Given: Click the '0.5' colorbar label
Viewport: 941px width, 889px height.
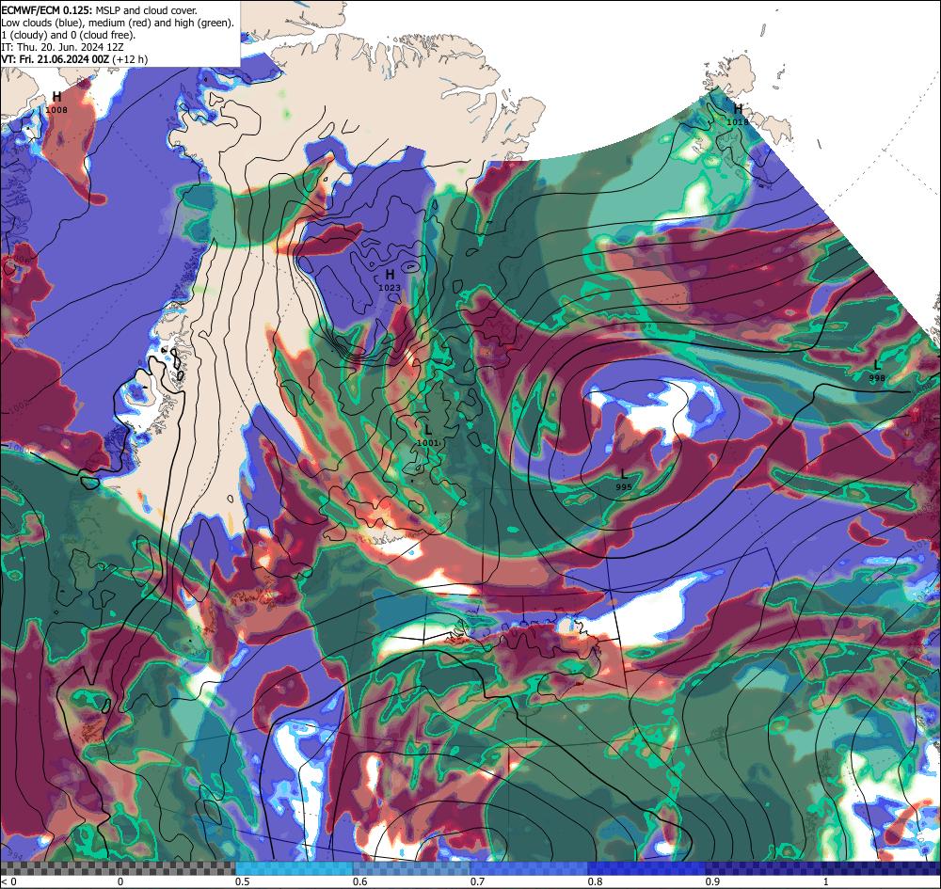Looking at the screenshot, I should (x=243, y=881).
